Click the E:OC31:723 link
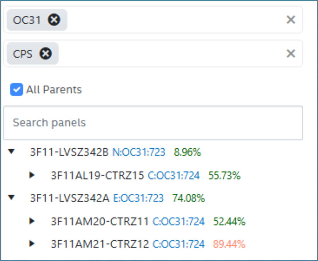Screen dimensions: 318x261 coord(138,198)
